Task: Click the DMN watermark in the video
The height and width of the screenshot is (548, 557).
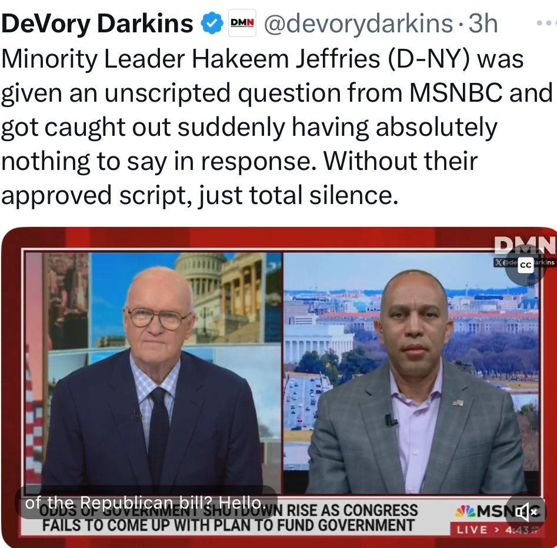Action: point(524,245)
